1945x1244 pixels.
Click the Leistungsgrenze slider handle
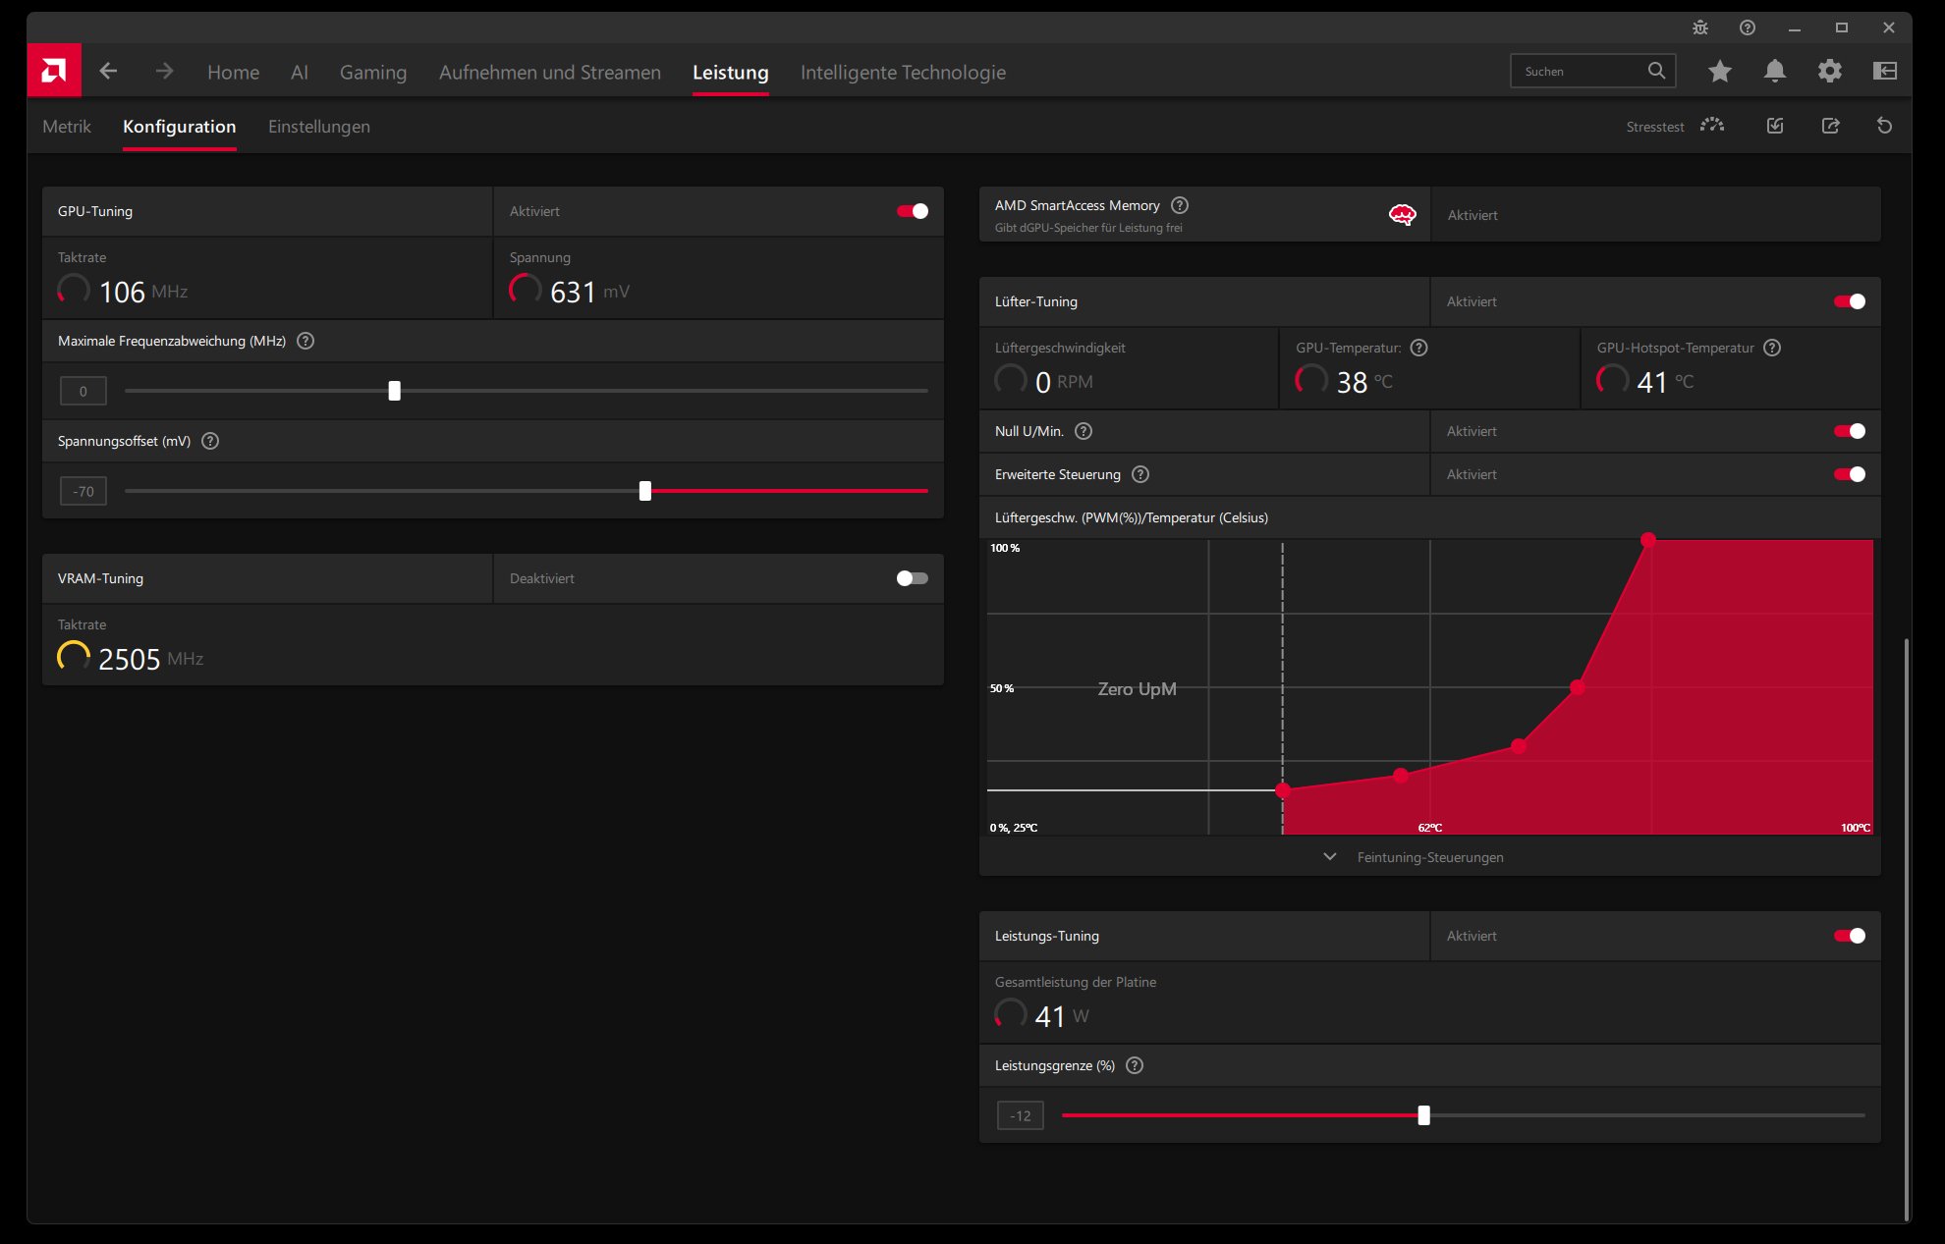(1423, 1115)
